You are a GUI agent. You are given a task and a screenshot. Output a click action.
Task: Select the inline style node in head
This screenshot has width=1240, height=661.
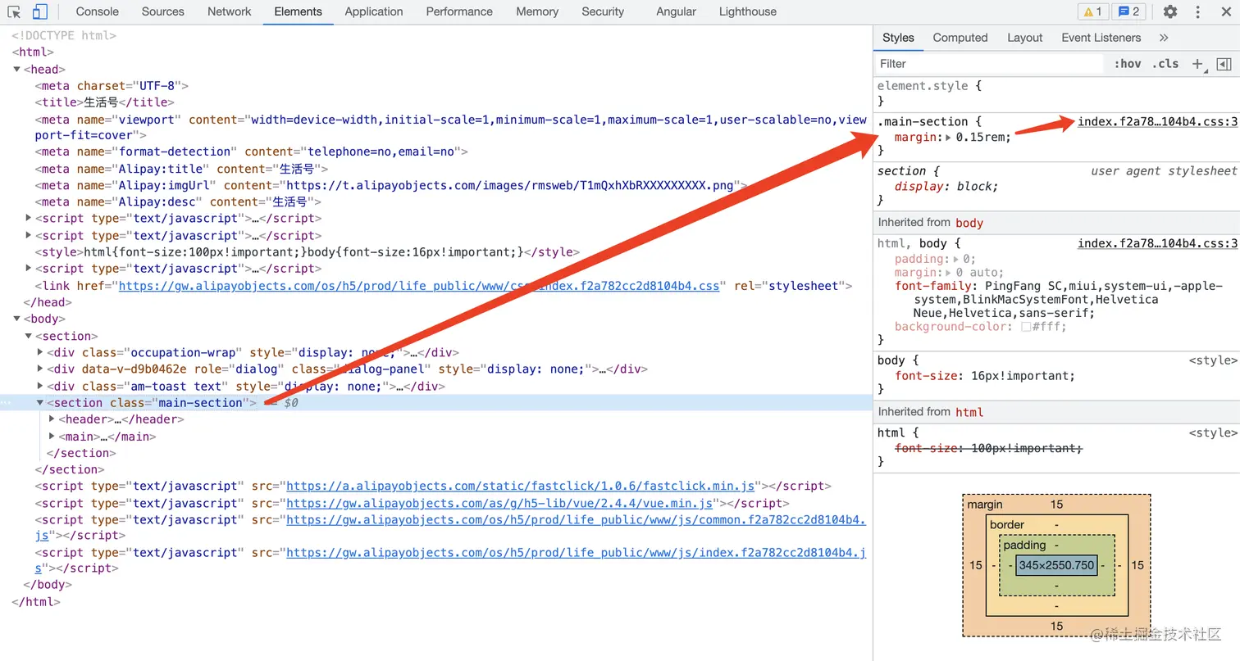click(x=308, y=252)
